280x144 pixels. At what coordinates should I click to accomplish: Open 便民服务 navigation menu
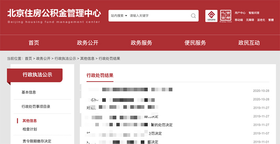[x=195, y=43]
